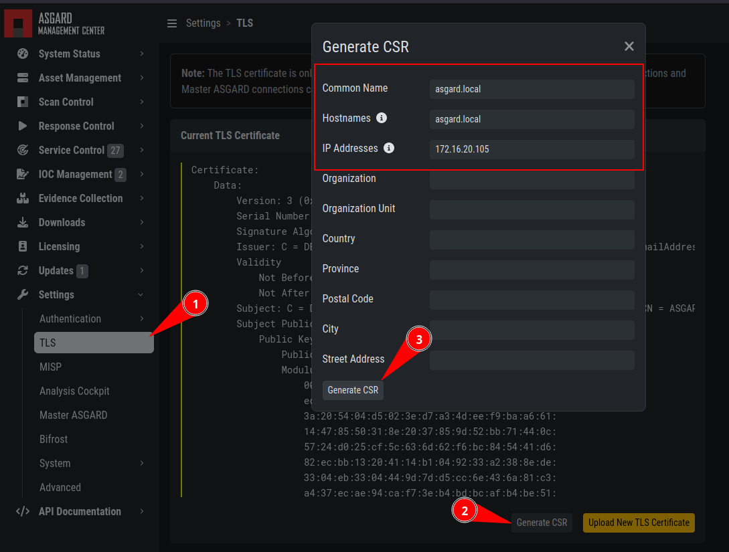Open the Authentication settings
729x552 pixels.
(70, 318)
